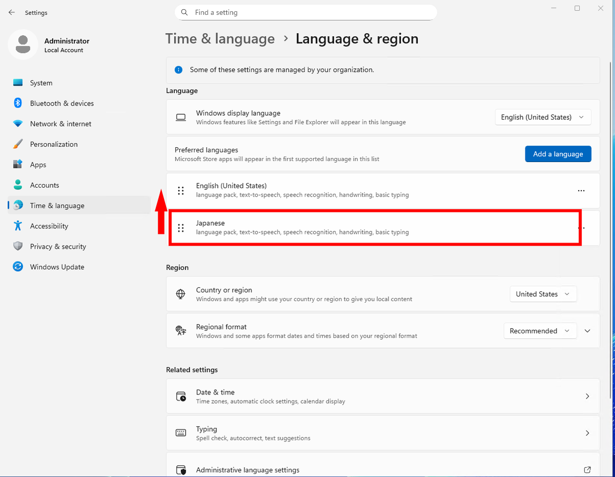Screen dimensions: 615x477
Task: Click the Date & time clock icon
Action: point(180,396)
